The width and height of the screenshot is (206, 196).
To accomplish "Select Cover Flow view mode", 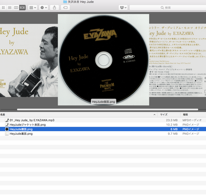I will tap(22, 8).
